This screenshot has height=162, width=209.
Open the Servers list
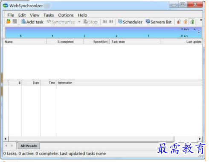(159, 22)
